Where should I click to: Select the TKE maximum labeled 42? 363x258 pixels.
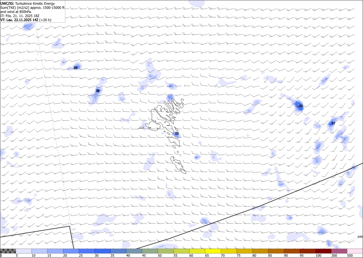301,106
